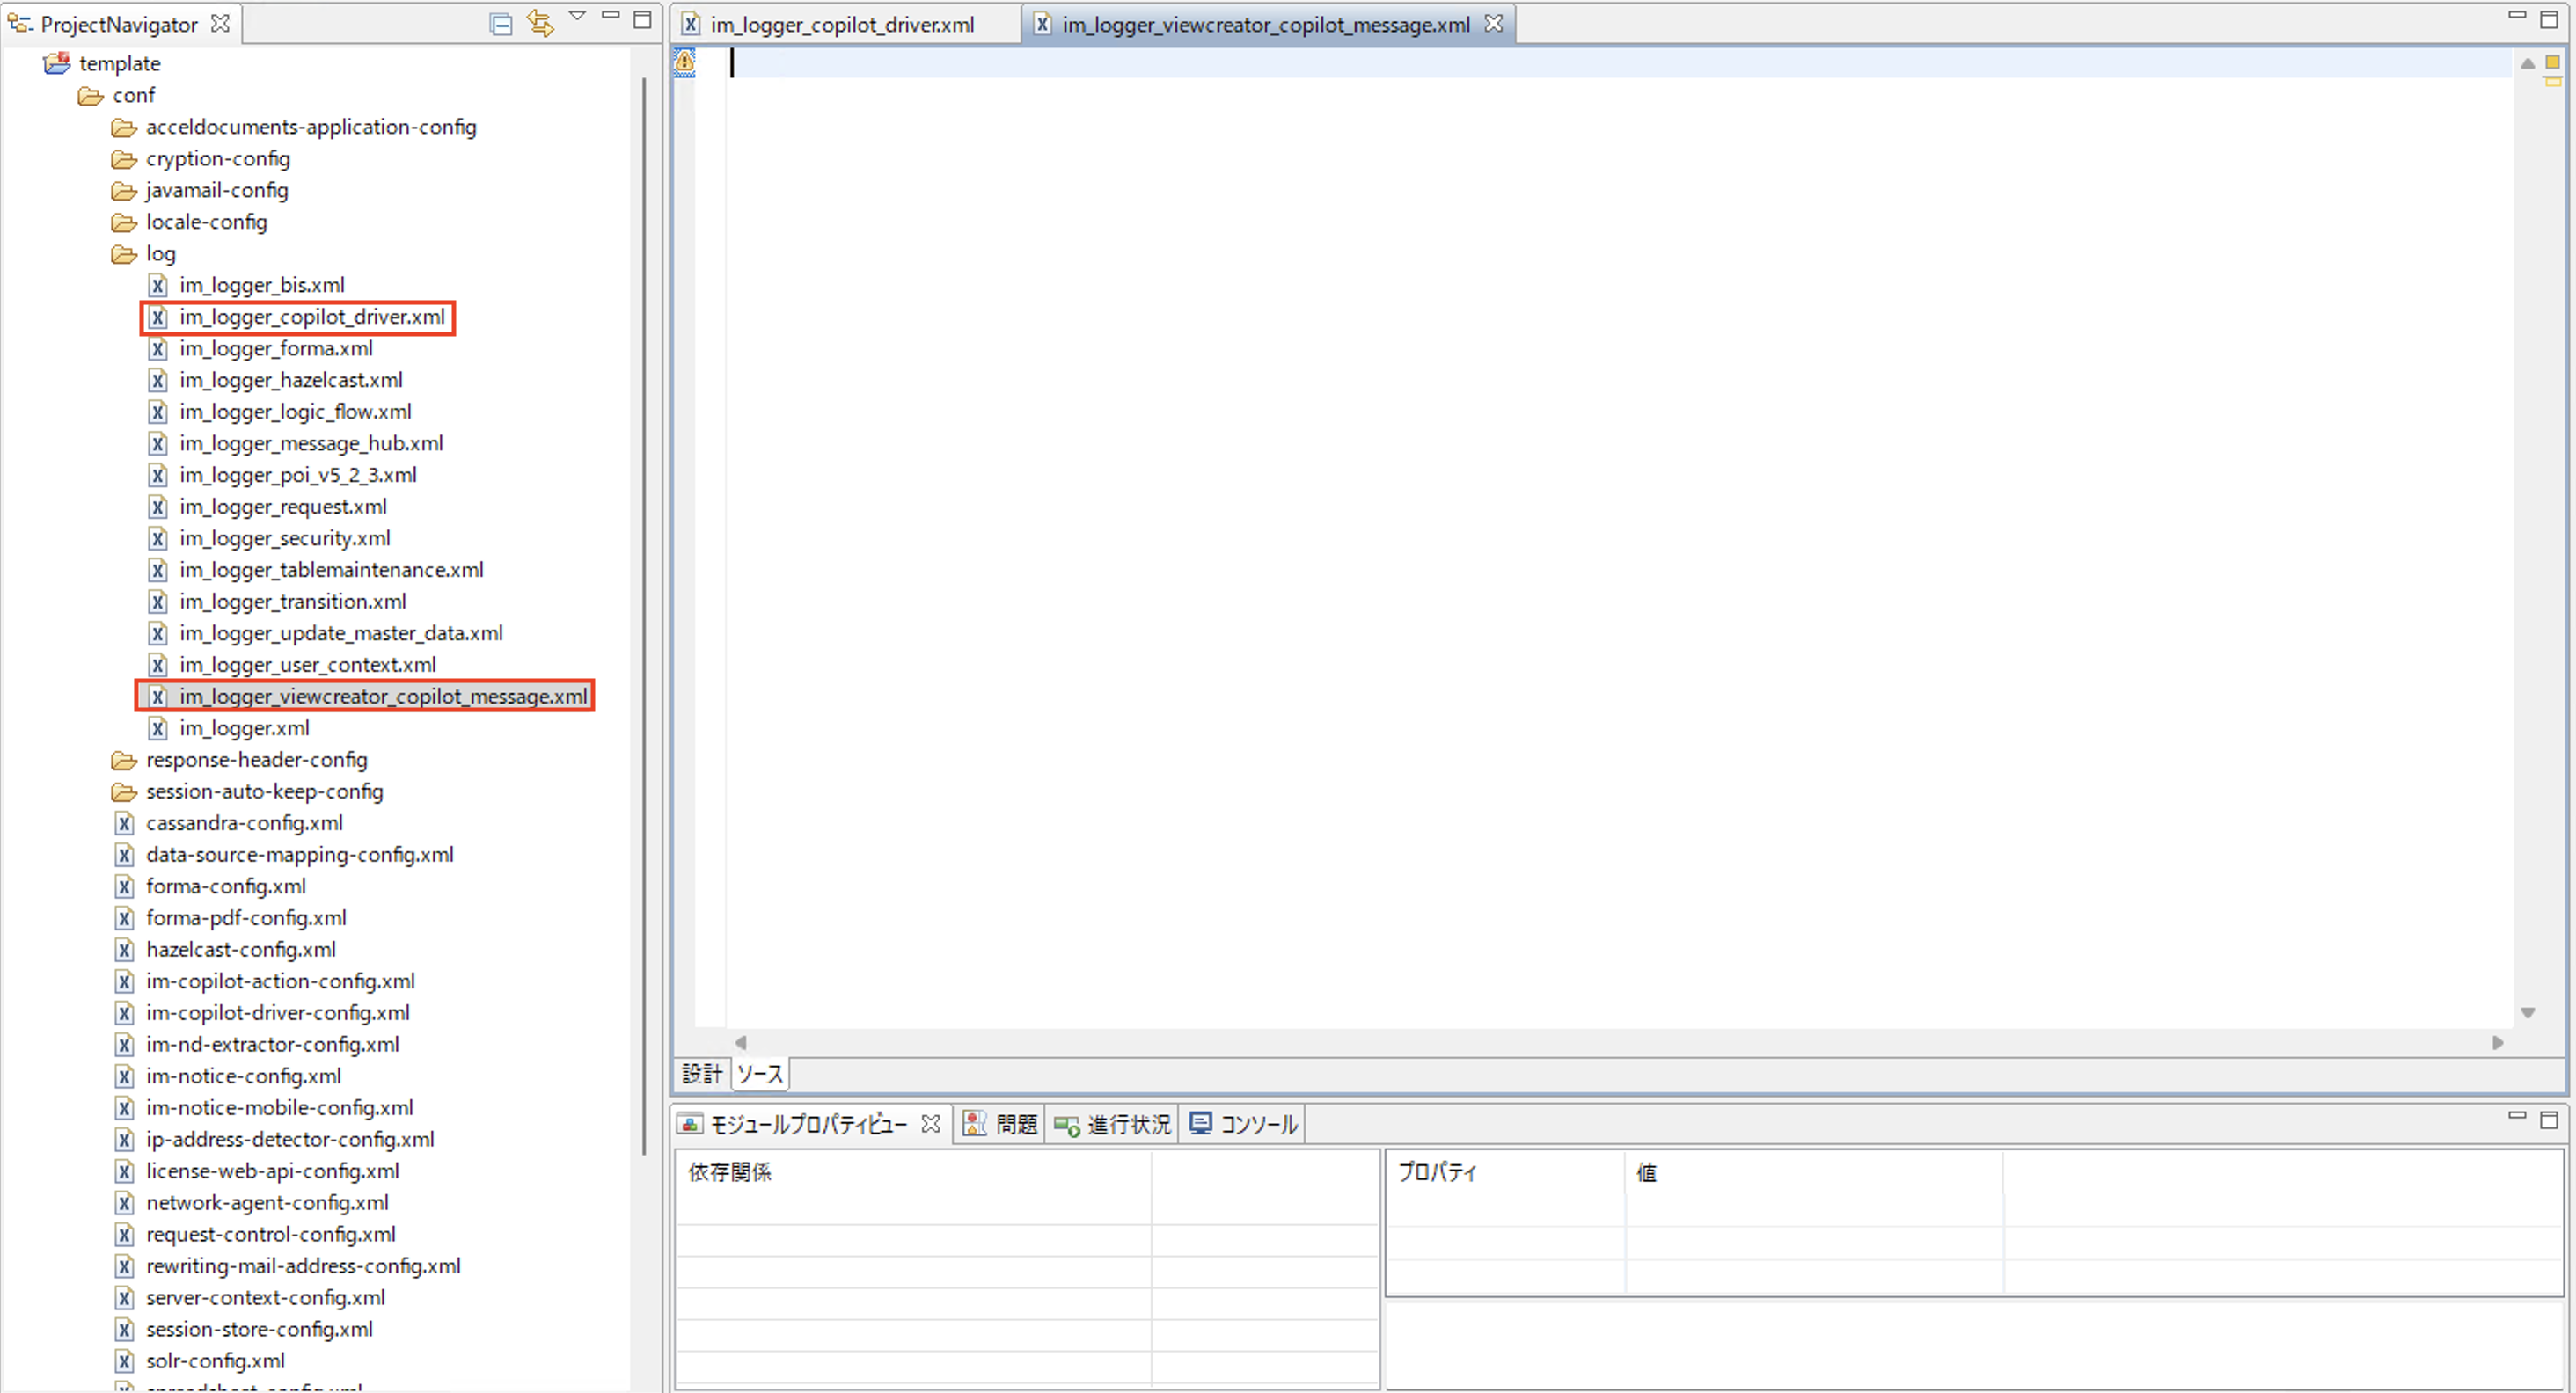The width and height of the screenshot is (2576, 1393).
Task: Open ProjectNavigator view menu arrow
Action: click(x=577, y=16)
